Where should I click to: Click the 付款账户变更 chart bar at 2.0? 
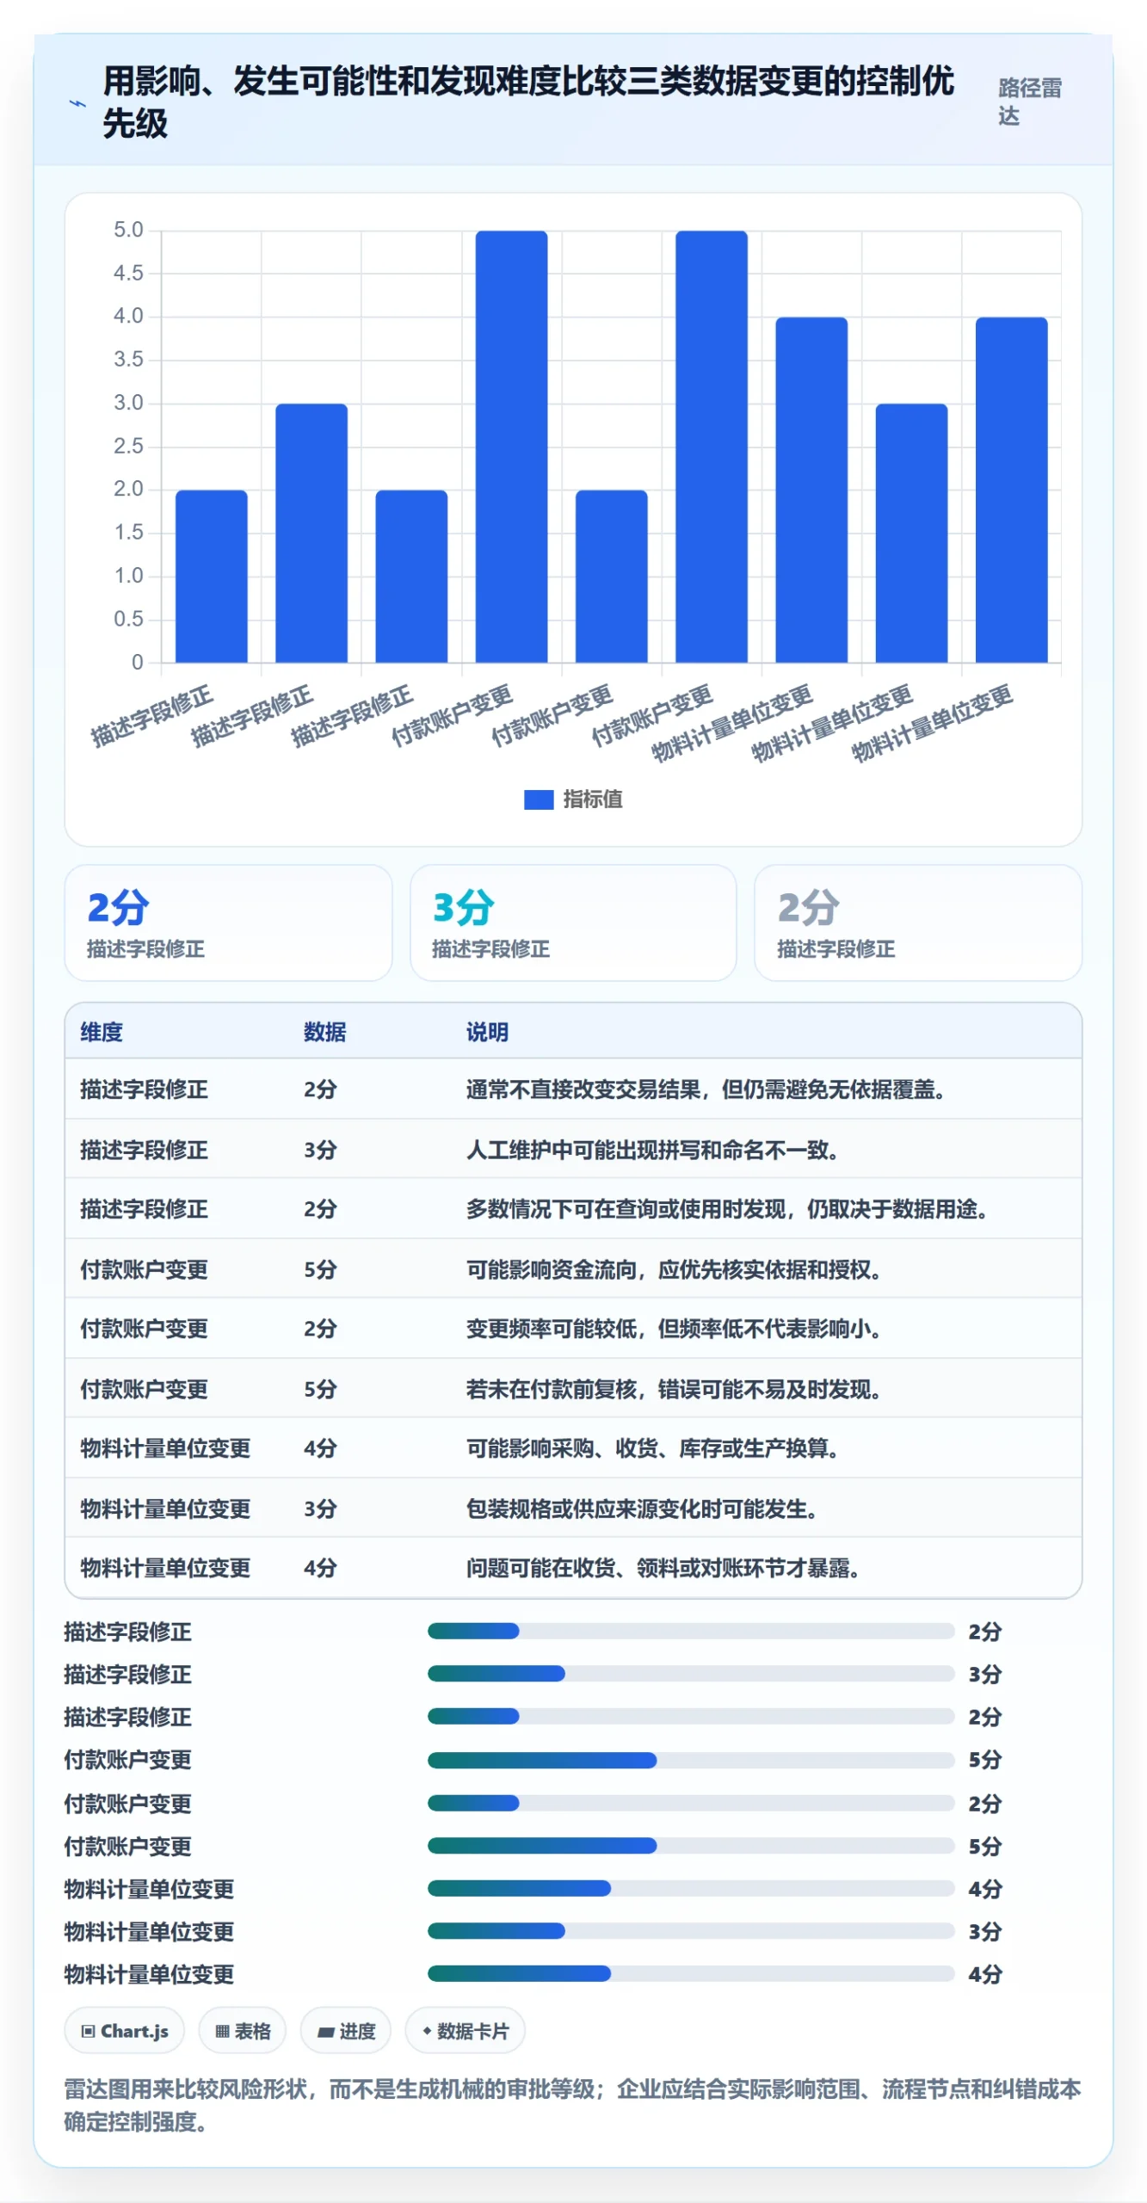[611, 576]
